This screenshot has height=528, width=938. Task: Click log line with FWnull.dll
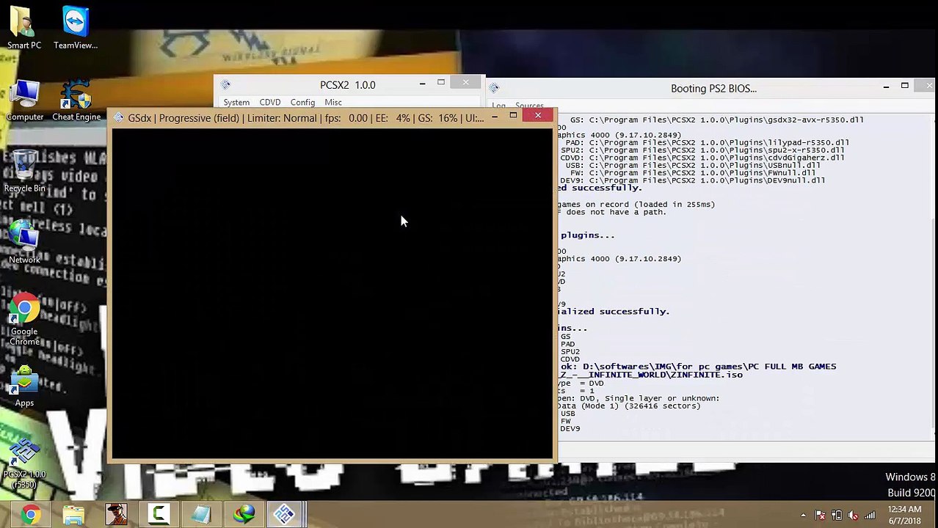coord(693,173)
